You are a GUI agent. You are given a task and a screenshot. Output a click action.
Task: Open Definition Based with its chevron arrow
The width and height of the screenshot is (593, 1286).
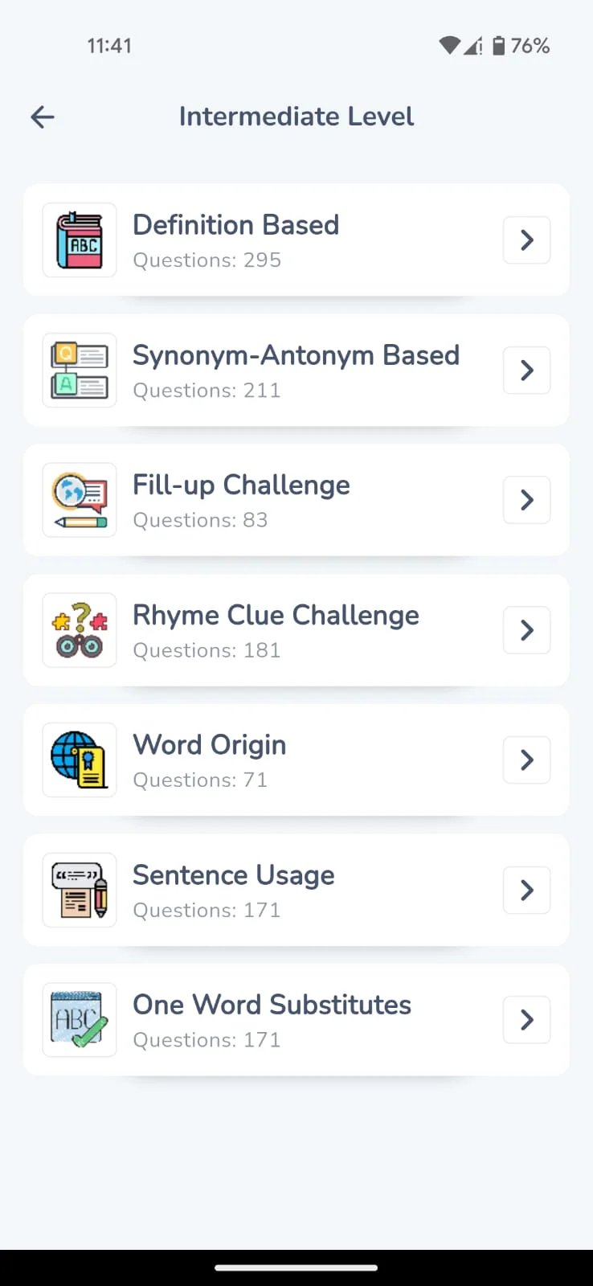[527, 240]
